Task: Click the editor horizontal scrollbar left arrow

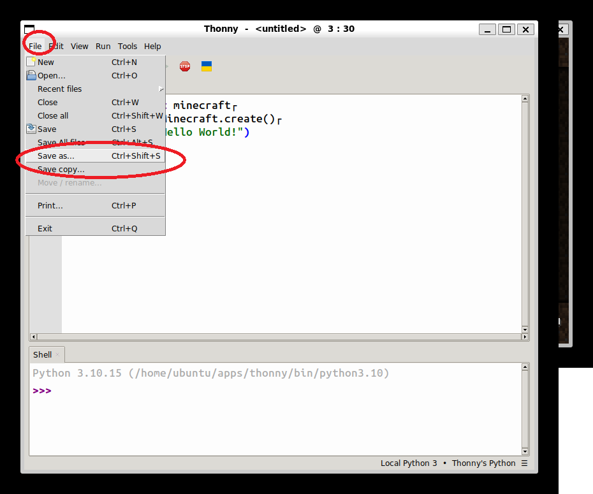Action: click(x=34, y=337)
